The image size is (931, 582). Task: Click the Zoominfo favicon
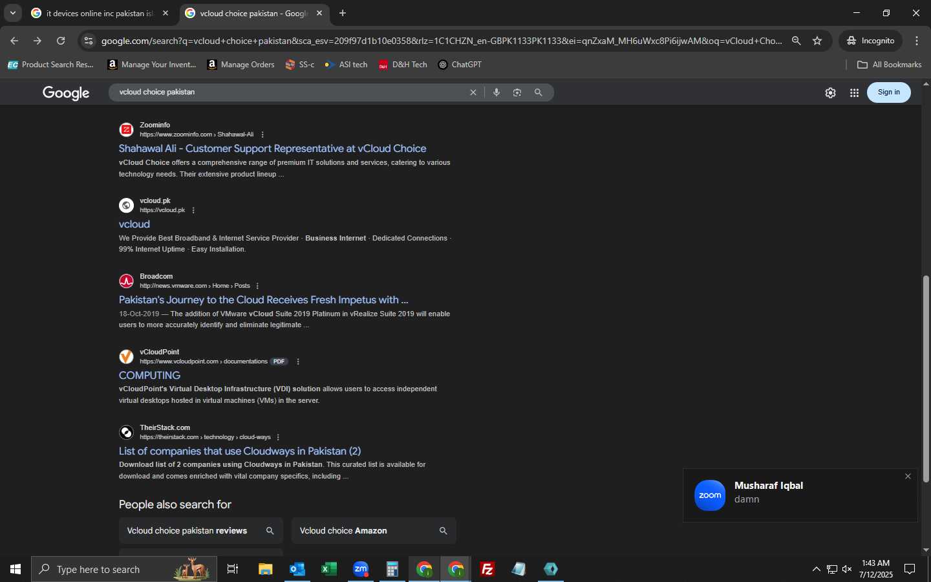click(127, 130)
